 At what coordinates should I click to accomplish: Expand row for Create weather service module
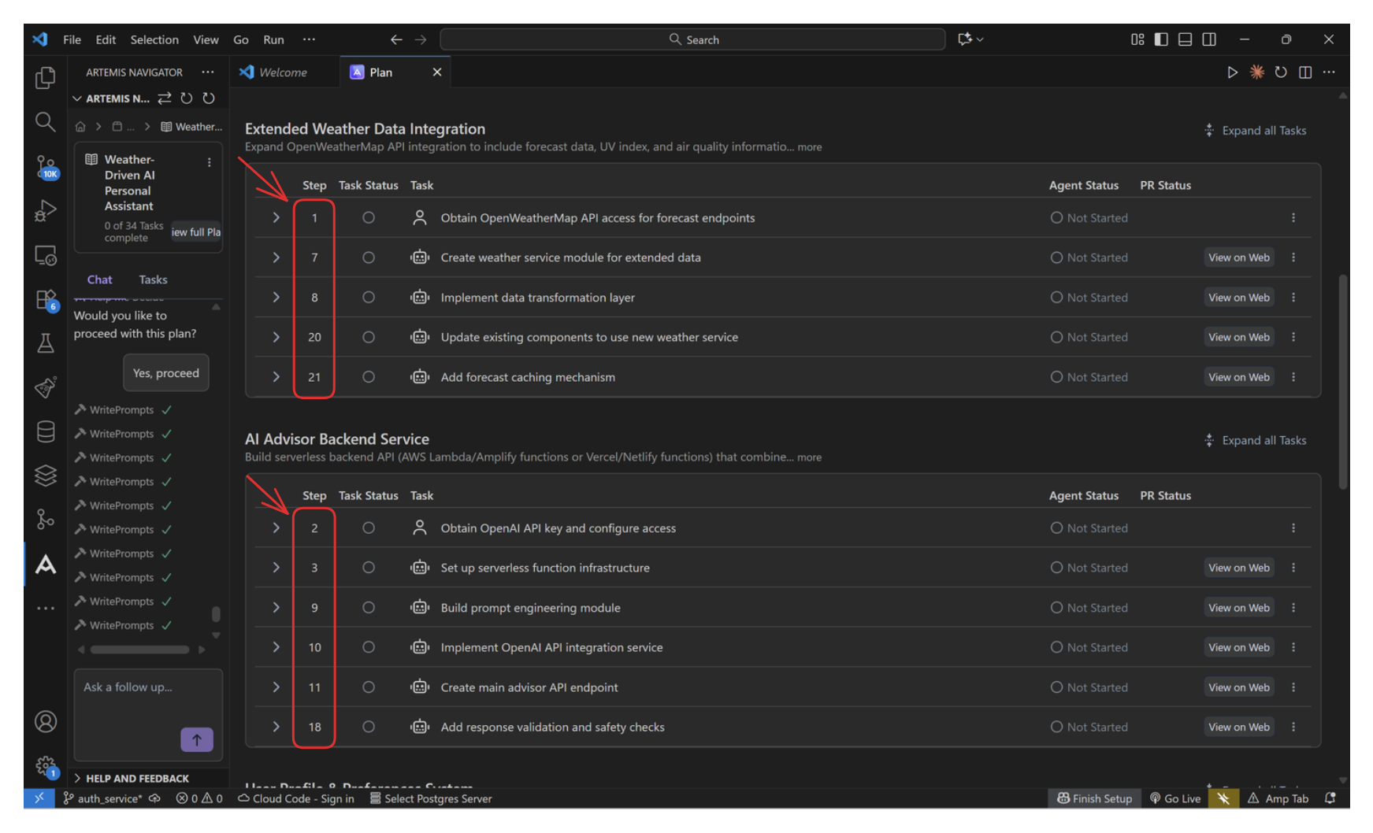(x=276, y=257)
